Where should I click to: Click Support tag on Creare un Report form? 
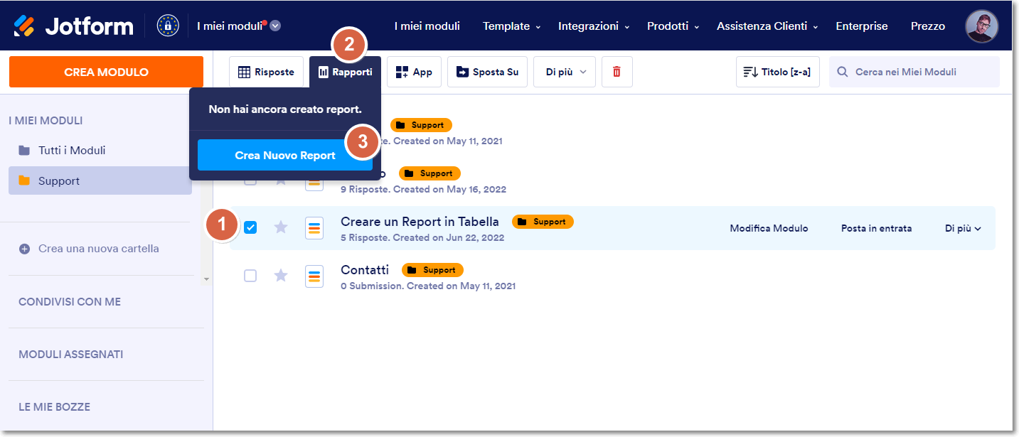click(x=543, y=222)
